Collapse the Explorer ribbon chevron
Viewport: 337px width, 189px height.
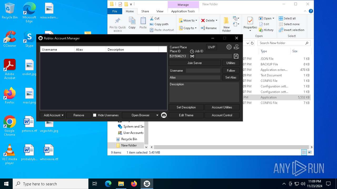(x=306, y=11)
